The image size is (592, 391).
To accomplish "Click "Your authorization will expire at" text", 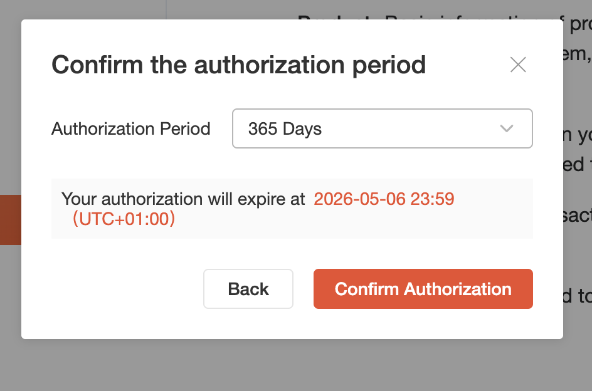I will [x=183, y=199].
